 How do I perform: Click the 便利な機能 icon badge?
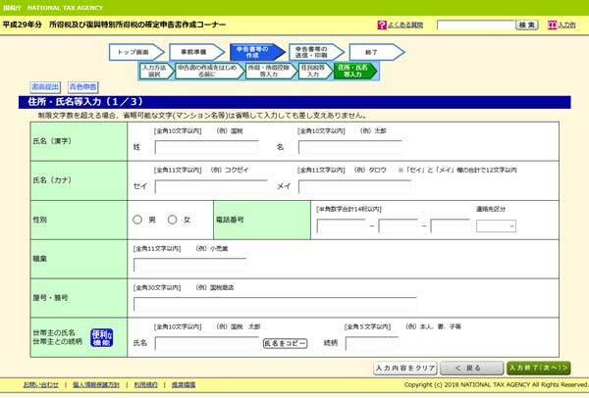tap(102, 338)
